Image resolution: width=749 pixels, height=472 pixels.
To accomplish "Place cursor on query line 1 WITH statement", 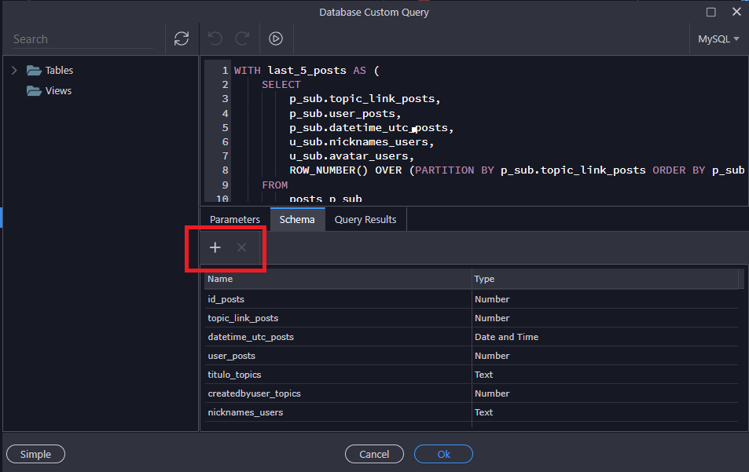I will [307, 71].
